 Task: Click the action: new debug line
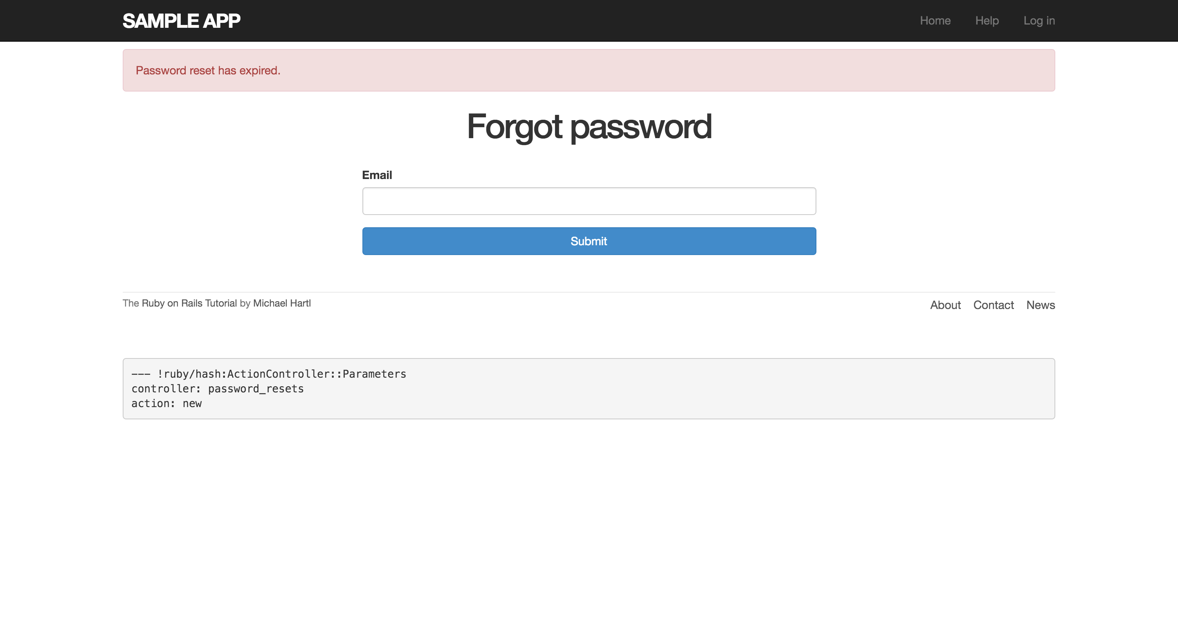click(x=166, y=403)
